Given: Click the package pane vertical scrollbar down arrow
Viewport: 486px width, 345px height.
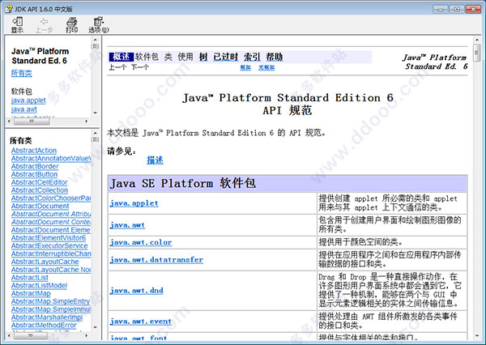Looking at the screenshot, I should pyautogui.click(x=95, y=113).
